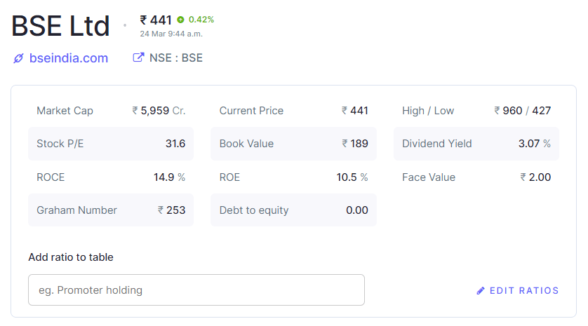
Task: Click the Debt to equity label
Action: click(254, 210)
